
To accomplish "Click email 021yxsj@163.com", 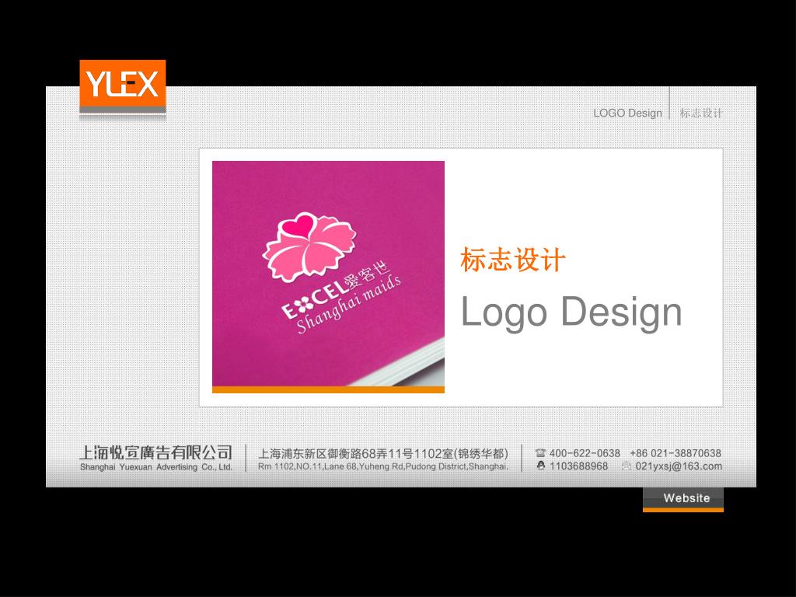I will 678,466.
